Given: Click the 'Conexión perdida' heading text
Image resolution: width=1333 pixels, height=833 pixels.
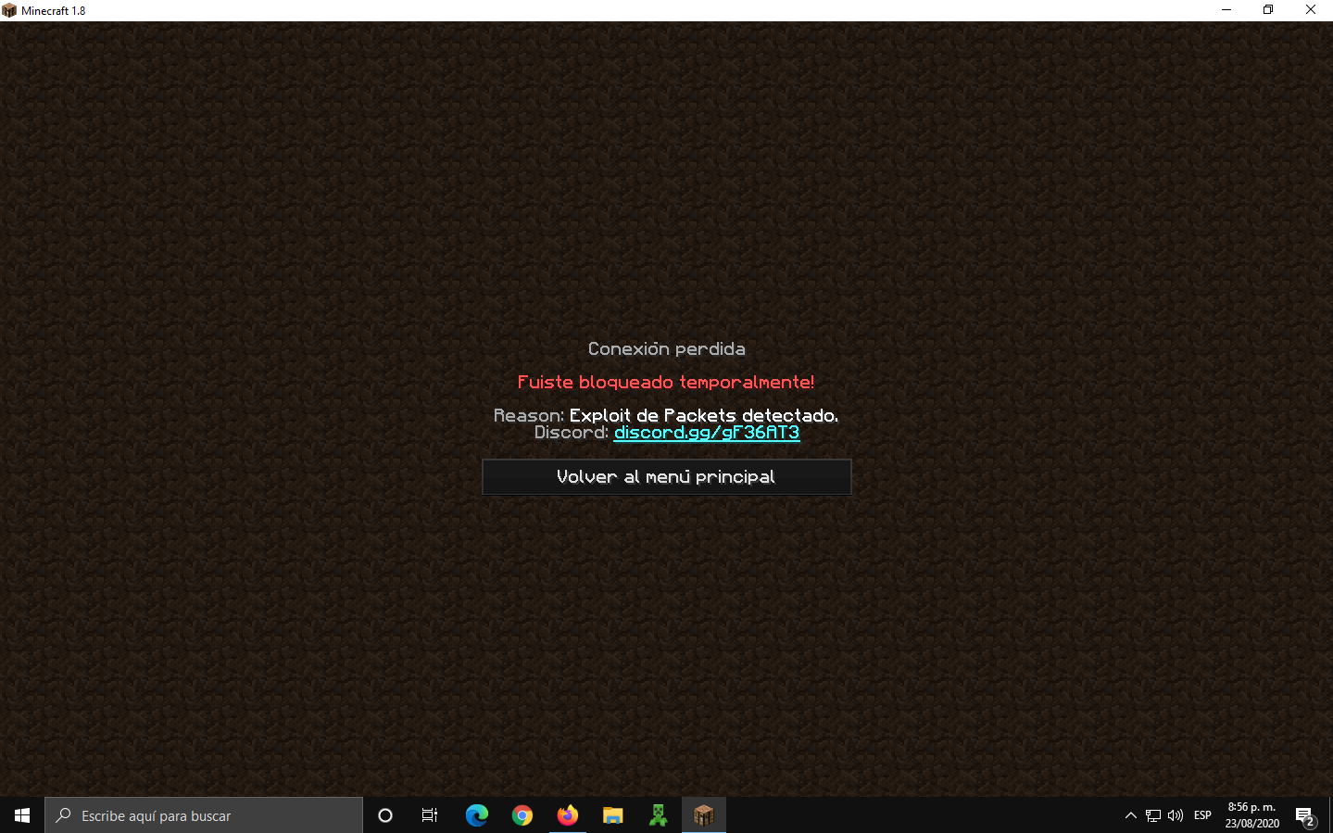Looking at the screenshot, I should point(666,349).
